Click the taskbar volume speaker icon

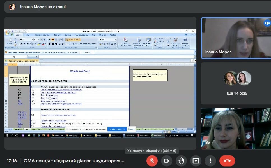[x=174, y=136]
